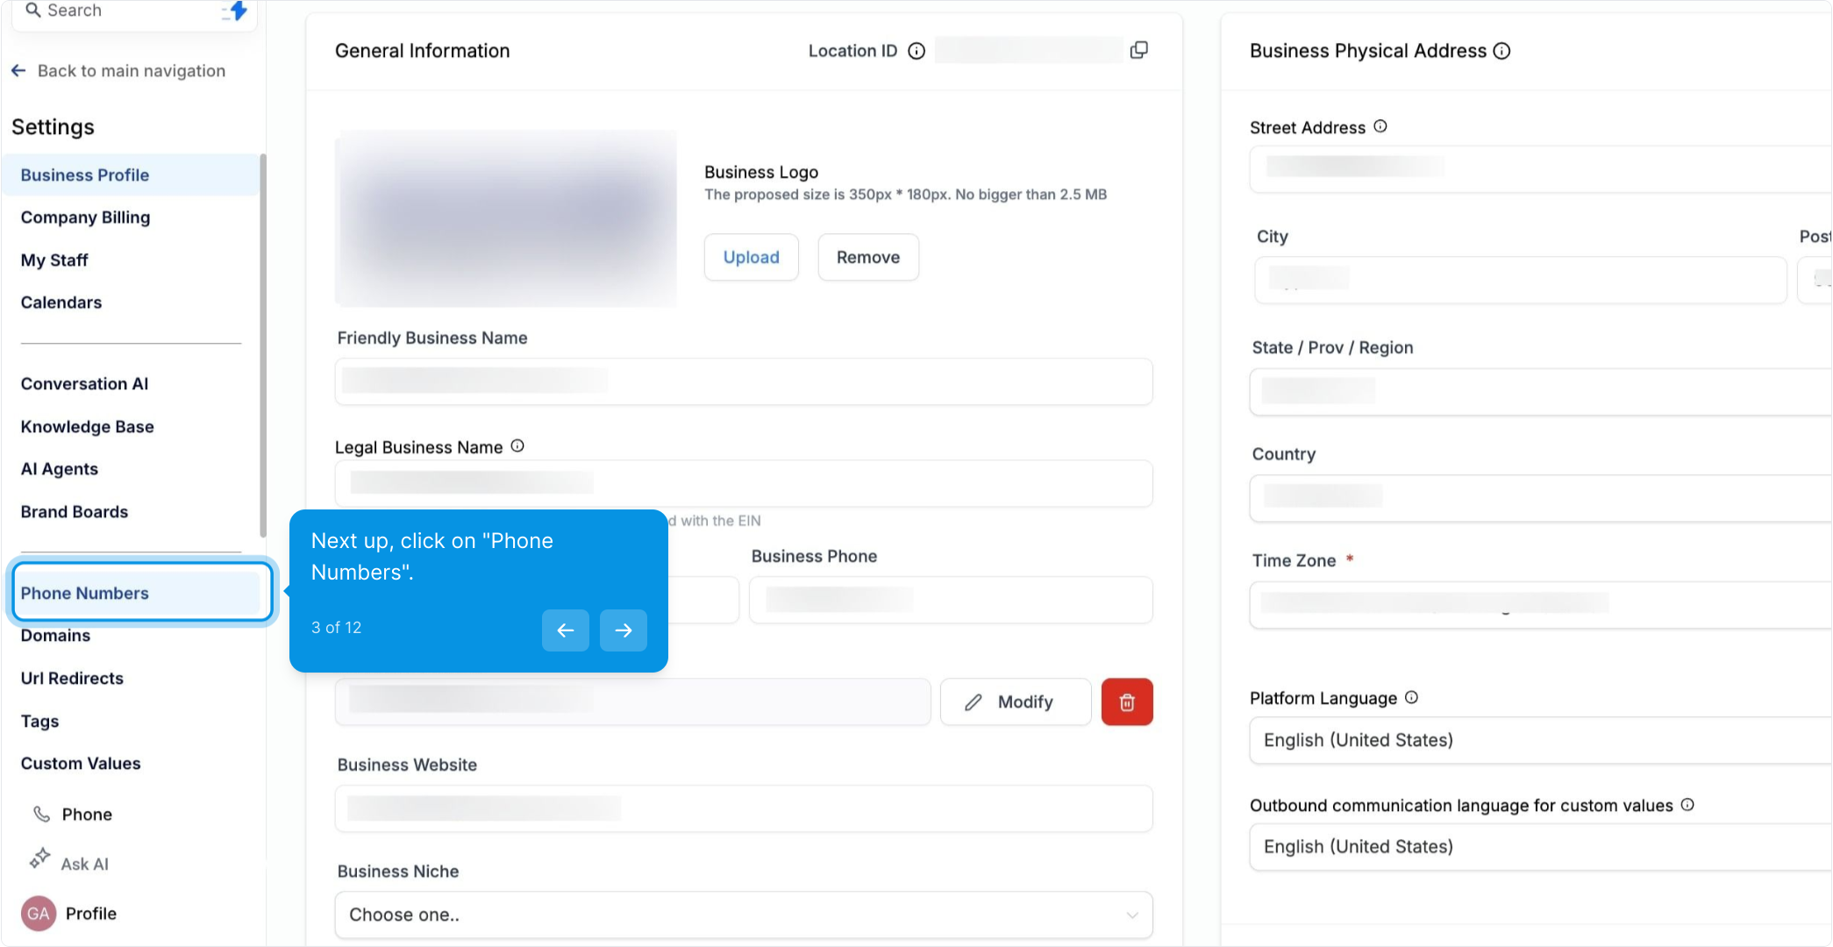Click the Upload logo button
The image size is (1833, 947).
751,257
